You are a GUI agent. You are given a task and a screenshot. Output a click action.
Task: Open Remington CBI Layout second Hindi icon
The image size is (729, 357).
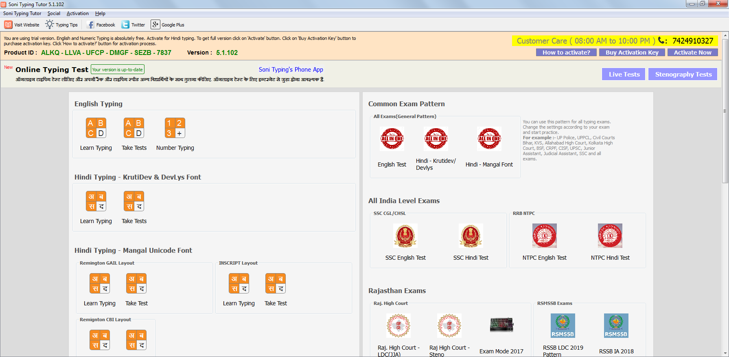coord(136,340)
